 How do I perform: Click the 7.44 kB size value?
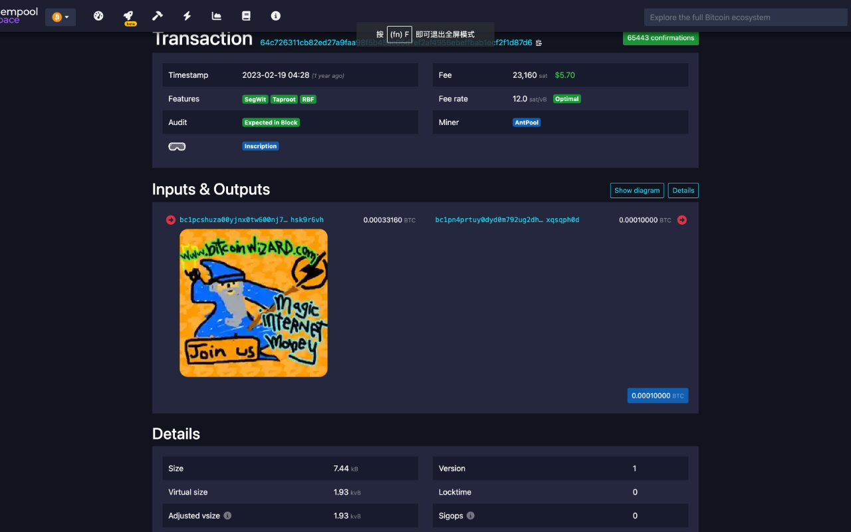pyautogui.click(x=346, y=469)
